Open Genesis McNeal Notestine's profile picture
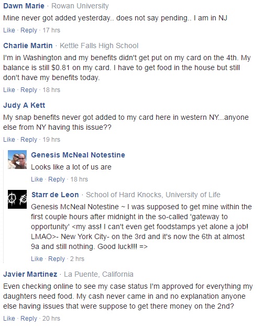Screen dimensions: 264x328 (17, 160)
